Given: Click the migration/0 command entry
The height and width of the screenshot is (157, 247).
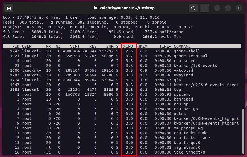Looking at the screenshot, I should 187,147.
